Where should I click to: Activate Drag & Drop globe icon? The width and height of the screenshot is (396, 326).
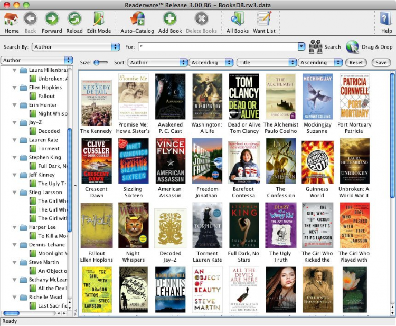(352, 47)
